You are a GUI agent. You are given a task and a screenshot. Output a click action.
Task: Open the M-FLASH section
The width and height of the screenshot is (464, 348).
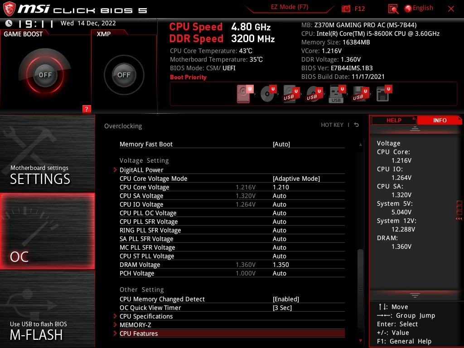click(x=47, y=309)
